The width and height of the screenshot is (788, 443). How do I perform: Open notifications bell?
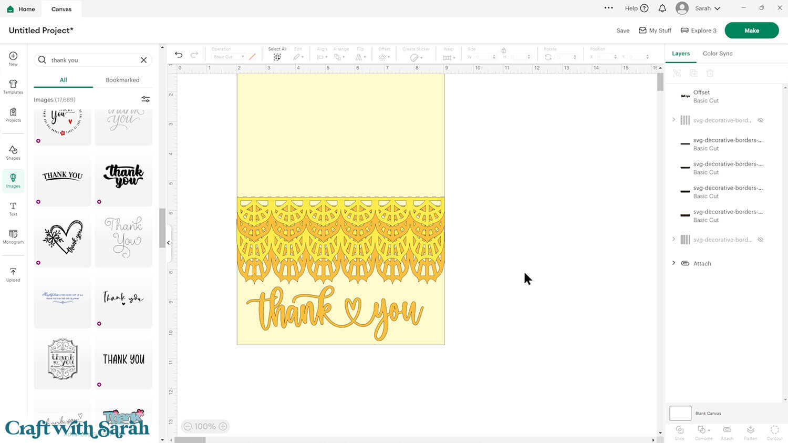[x=662, y=8]
